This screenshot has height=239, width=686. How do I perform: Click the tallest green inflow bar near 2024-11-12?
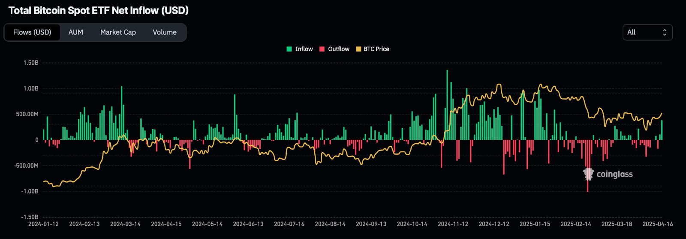click(x=447, y=105)
